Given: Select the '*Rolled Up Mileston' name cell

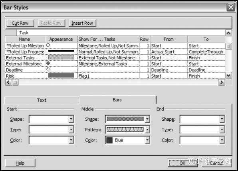Looking at the screenshot, I should [x=25, y=45].
